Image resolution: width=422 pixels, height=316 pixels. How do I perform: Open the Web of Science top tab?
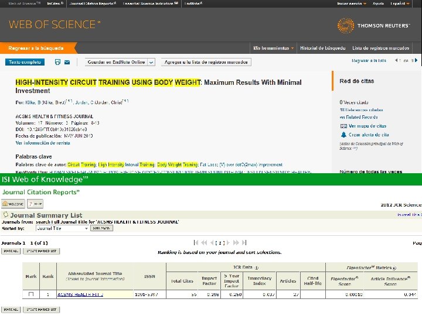click(x=24, y=4)
